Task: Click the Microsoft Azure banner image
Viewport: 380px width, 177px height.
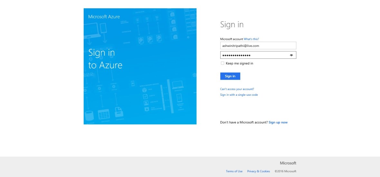Action: pyautogui.click(x=140, y=66)
